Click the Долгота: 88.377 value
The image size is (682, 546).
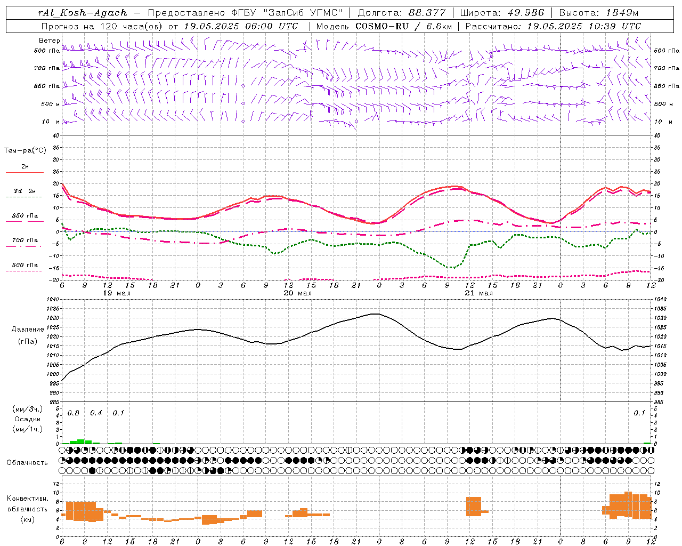pyautogui.click(x=402, y=13)
